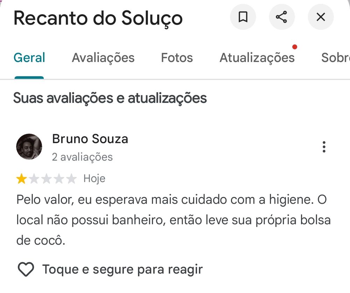The height and width of the screenshot is (293, 350).
Task: Save Recanto do Soluço with the bookmark icon
Action: pos(243,17)
